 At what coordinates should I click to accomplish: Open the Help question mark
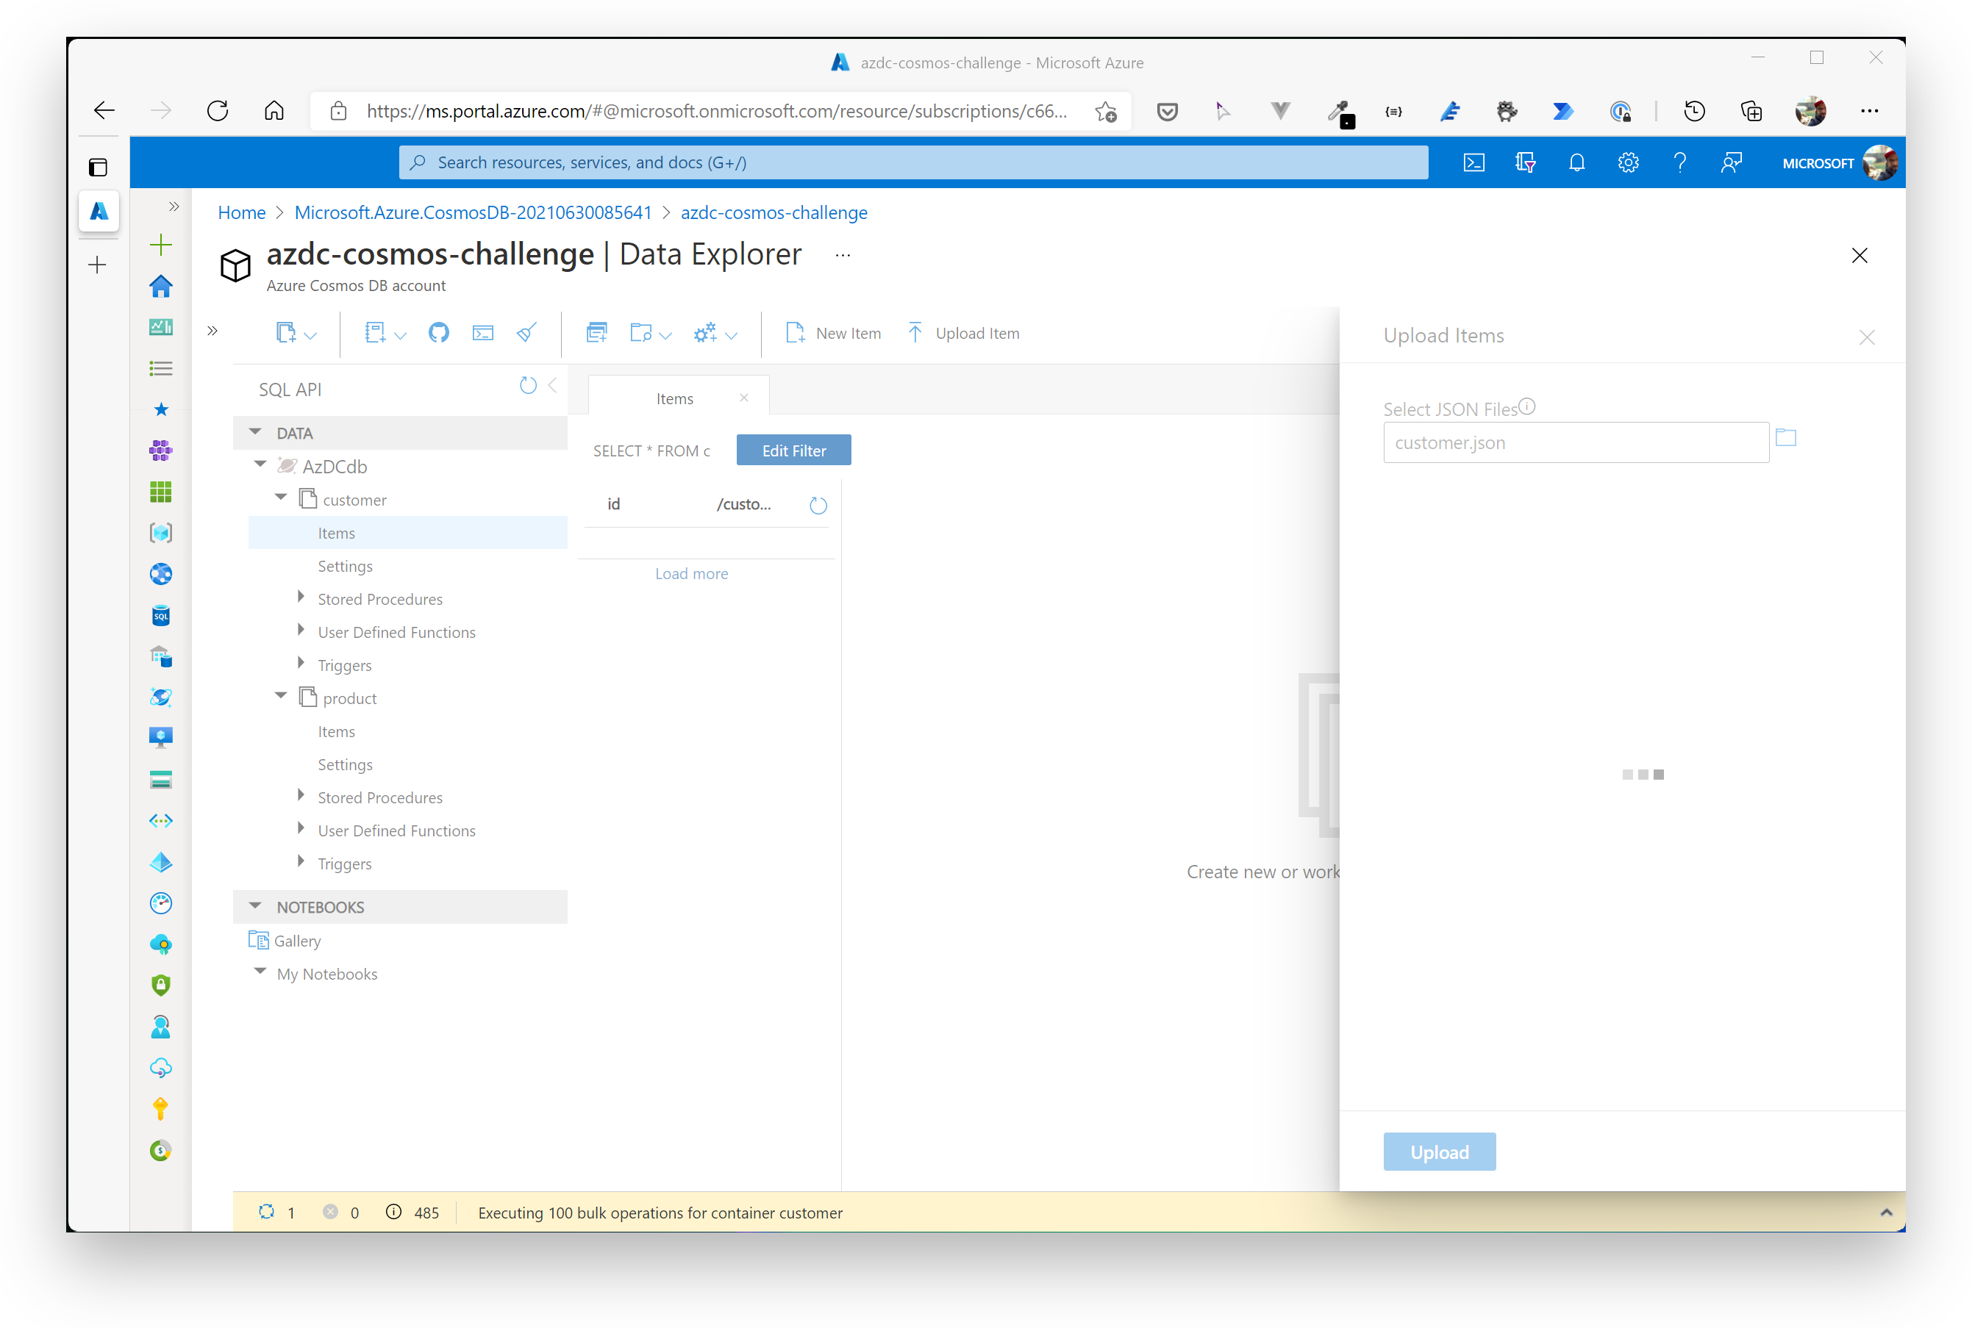1680,162
